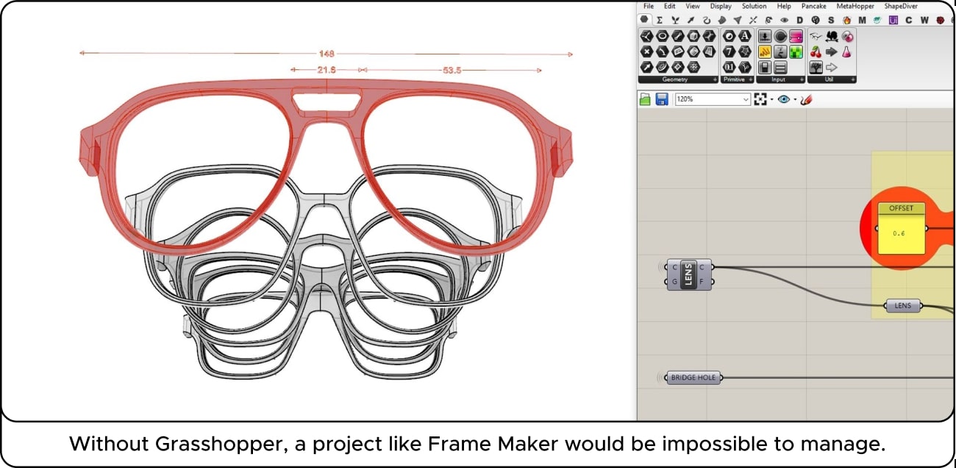Open the Graph Mapper tool icon
The width and height of the screenshot is (956, 468).
[x=796, y=37]
